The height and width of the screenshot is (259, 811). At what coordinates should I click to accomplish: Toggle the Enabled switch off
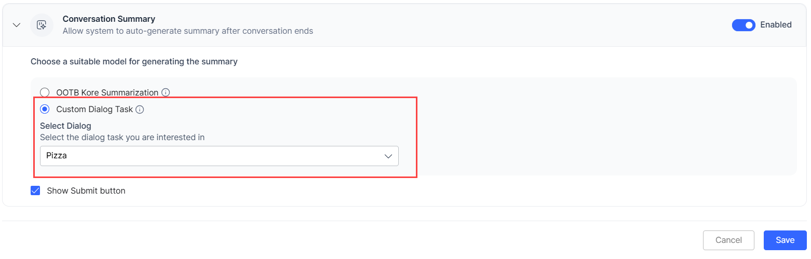tap(743, 25)
